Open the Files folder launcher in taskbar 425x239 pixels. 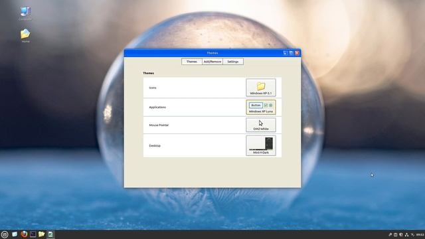[41, 234]
